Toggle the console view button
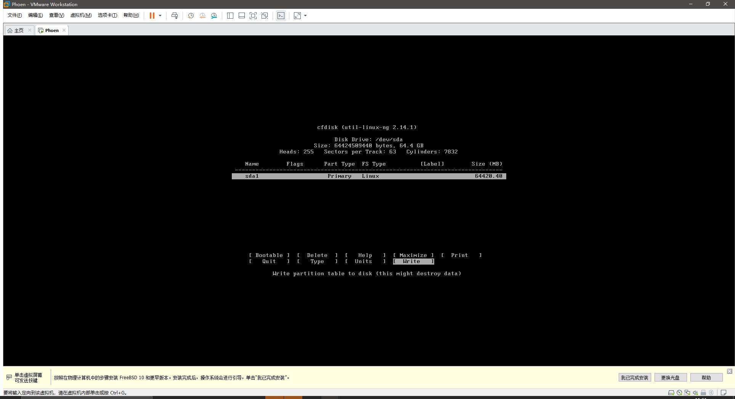The width and height of the screenshot is (735, 399). pos(281,16)
